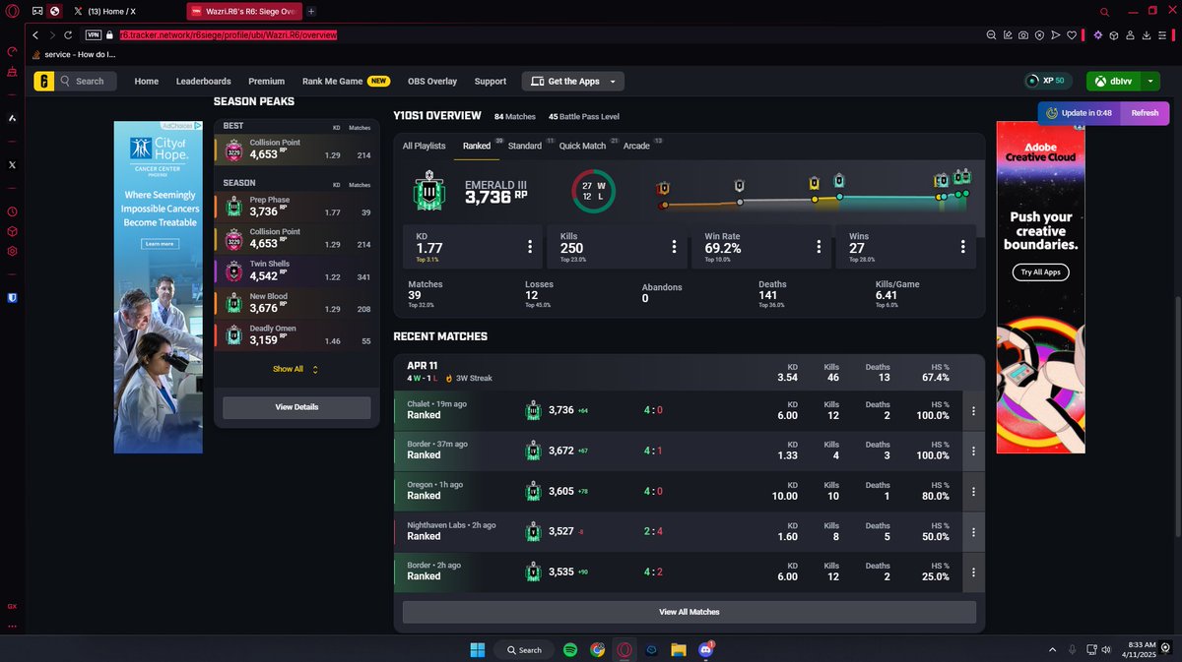
Task: Click the heart bookmark icon in toolbar
Action: click(x=1071, y=34)
